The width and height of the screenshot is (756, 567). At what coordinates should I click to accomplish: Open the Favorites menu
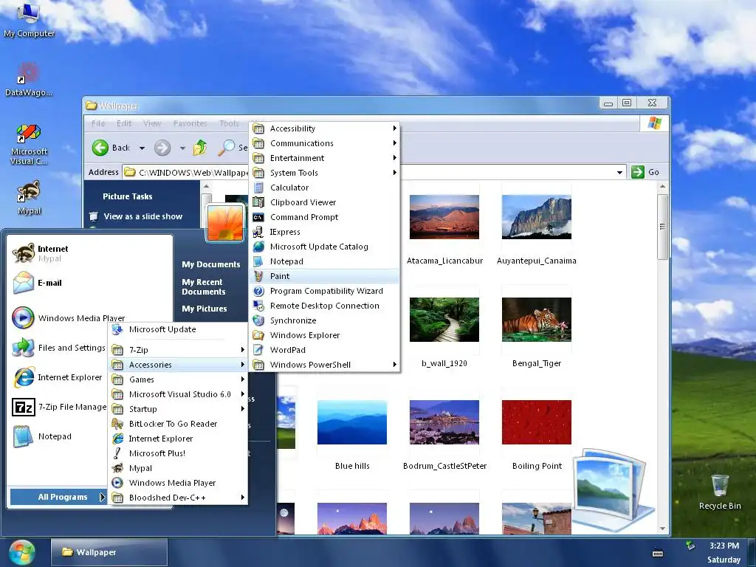pos(190,123)
